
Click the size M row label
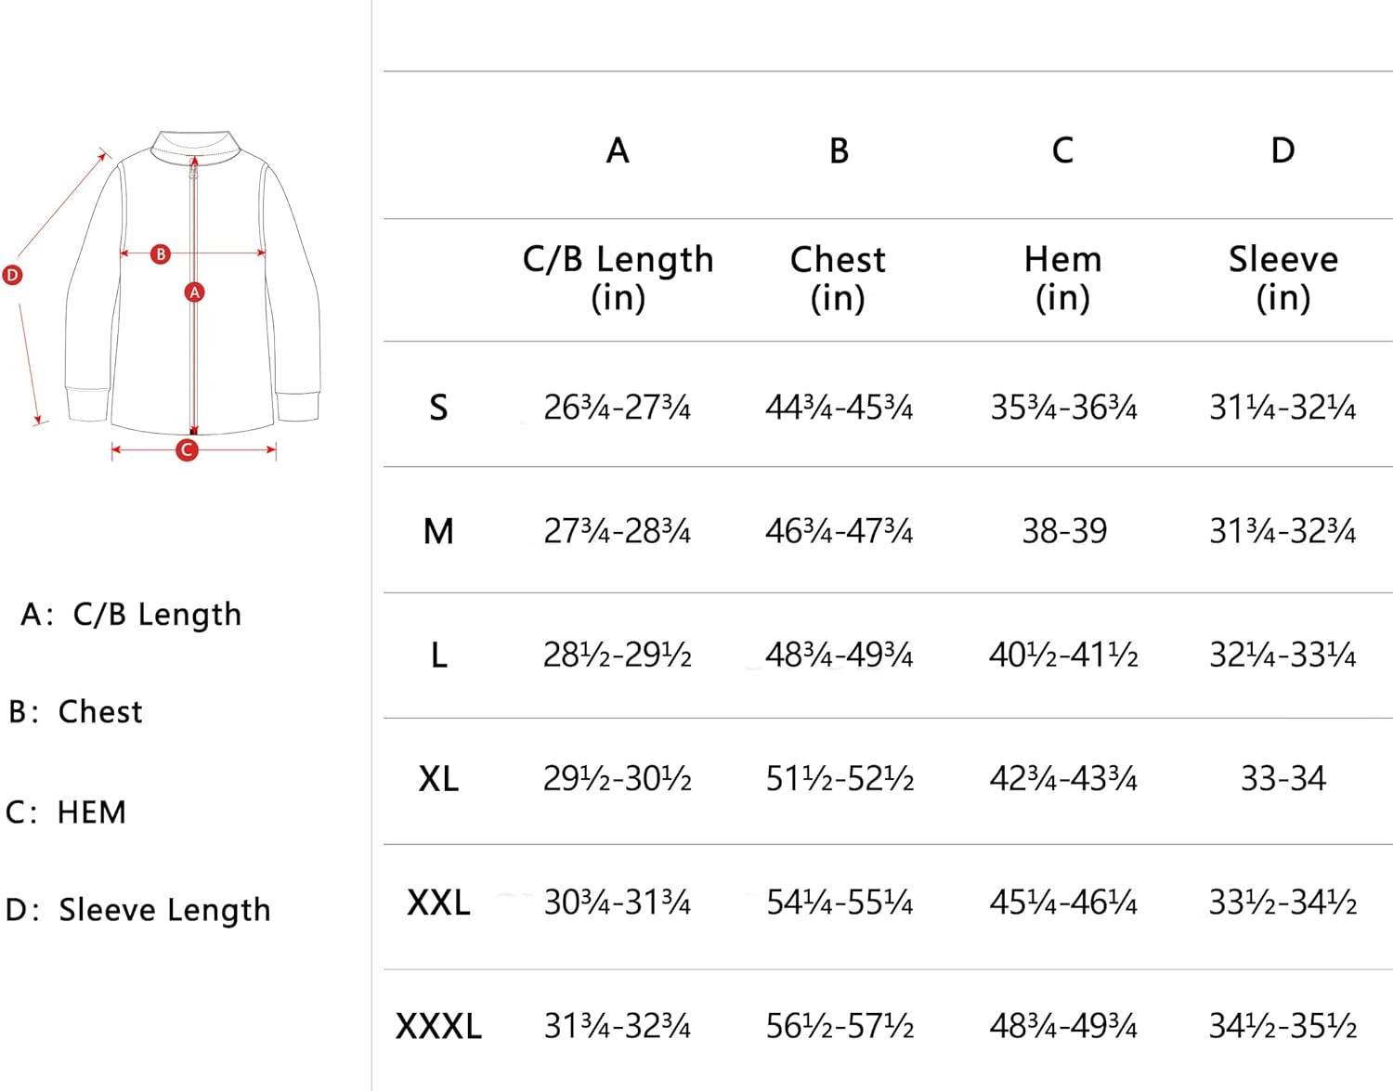[438, 532]
